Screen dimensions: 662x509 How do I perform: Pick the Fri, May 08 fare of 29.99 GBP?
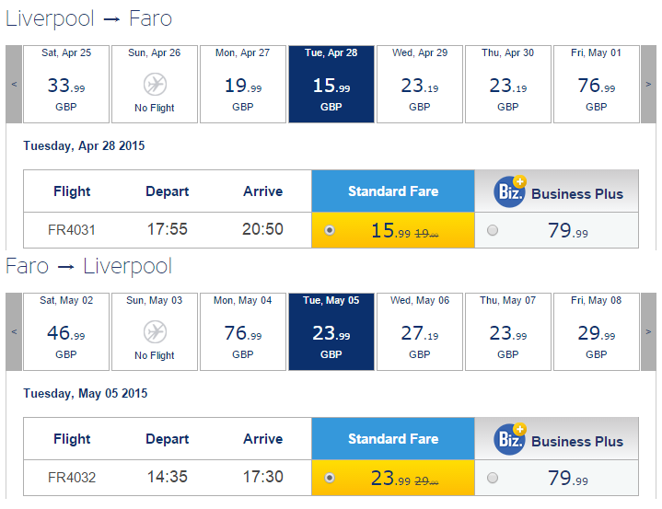pos(597,331)
